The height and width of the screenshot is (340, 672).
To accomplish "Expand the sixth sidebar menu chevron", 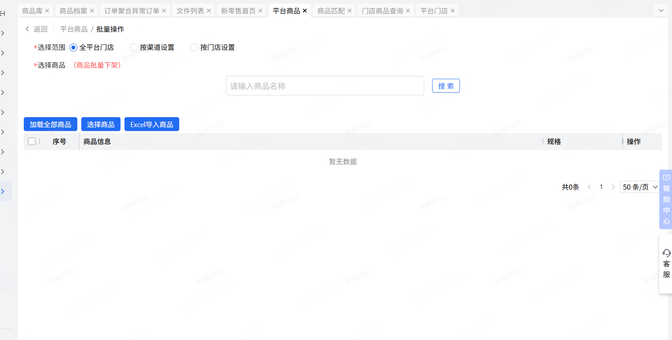I will pyautogui.click(x=3, y=132).
